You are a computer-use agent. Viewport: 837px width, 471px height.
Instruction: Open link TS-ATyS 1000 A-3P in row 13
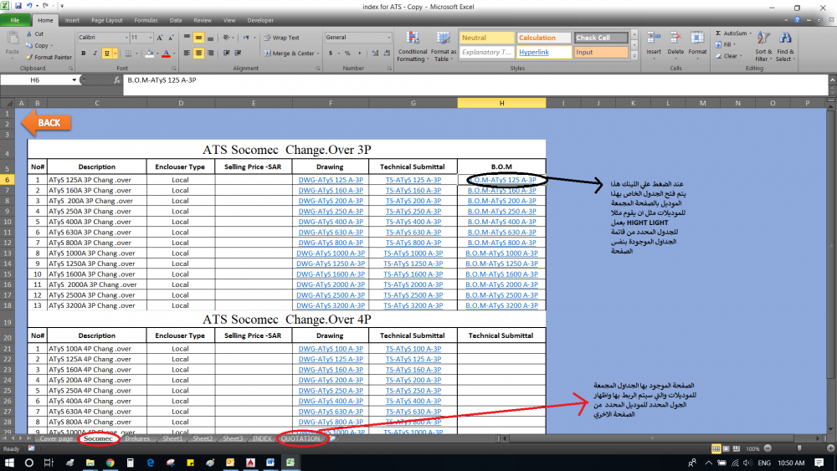pos(413,253)
